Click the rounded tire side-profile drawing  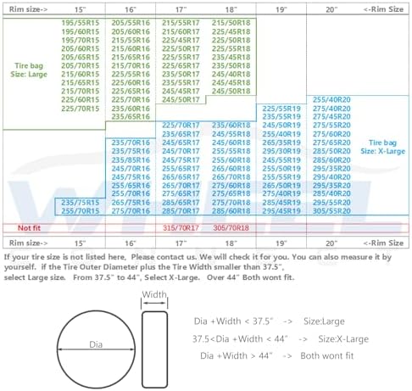pyautogui.click(x=154, y=349)
